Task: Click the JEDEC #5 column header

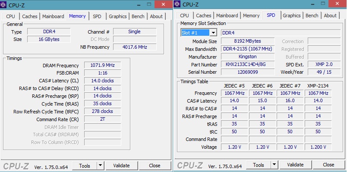Action: point(234,86)
